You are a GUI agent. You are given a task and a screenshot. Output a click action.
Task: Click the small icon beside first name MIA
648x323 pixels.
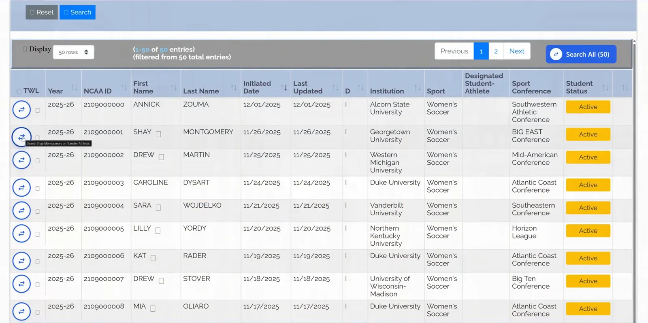coord(153,308)
